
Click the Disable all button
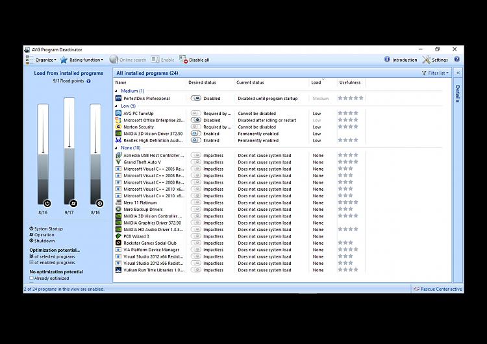[x=194, y=60]
